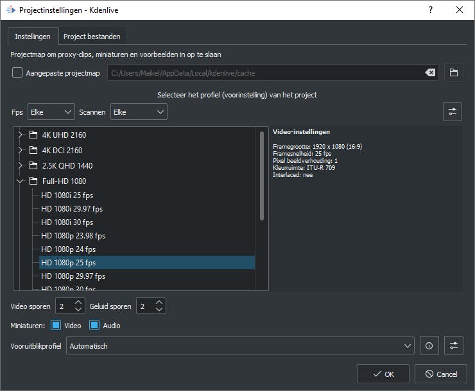Select HD 1080p 23.98 fps profile
This screenshot has height=391, width=475.
[148, 236]
